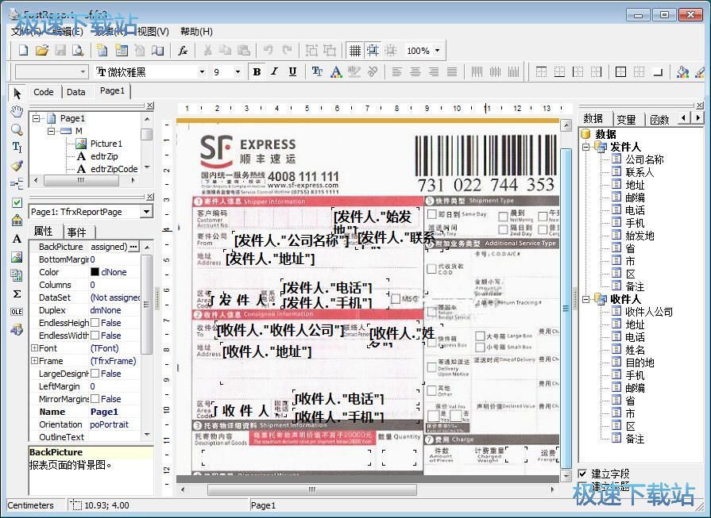Click the background Fill Color bucket icon
The image size is (711, 518).
pyautogui.click(x=682, y=71)
